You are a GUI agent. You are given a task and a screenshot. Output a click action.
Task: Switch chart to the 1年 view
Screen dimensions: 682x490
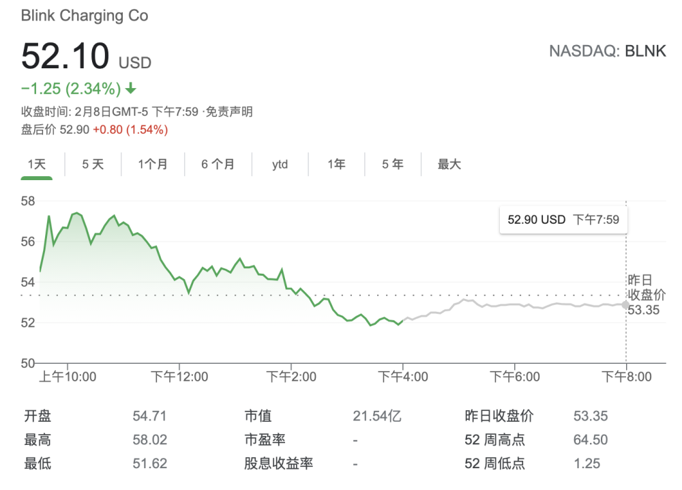[x=336, y=164]
